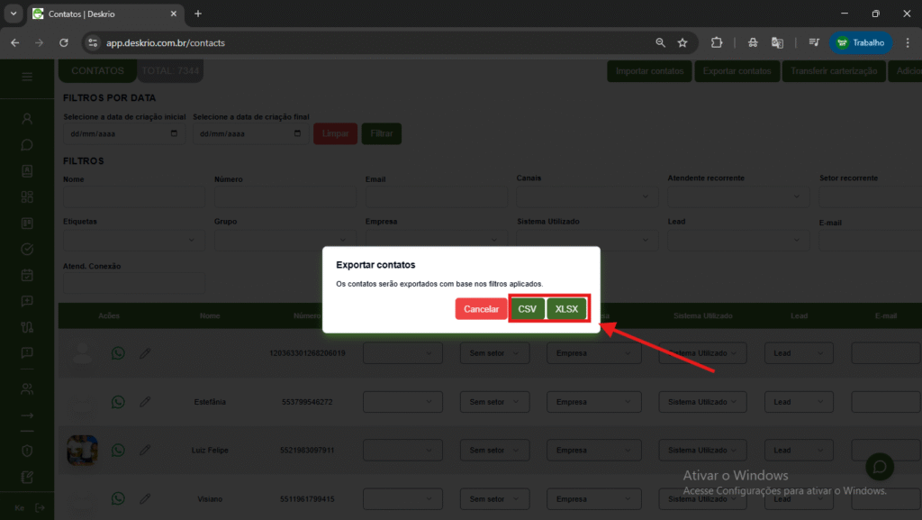Click the red Limpar button

335,133
